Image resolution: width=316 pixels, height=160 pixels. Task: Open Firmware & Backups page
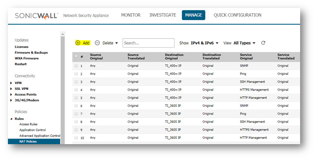31,52
